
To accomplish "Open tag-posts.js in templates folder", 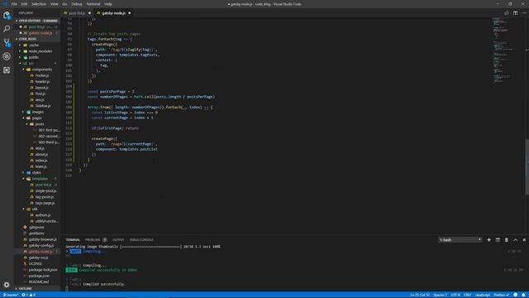I will (44, 197).
